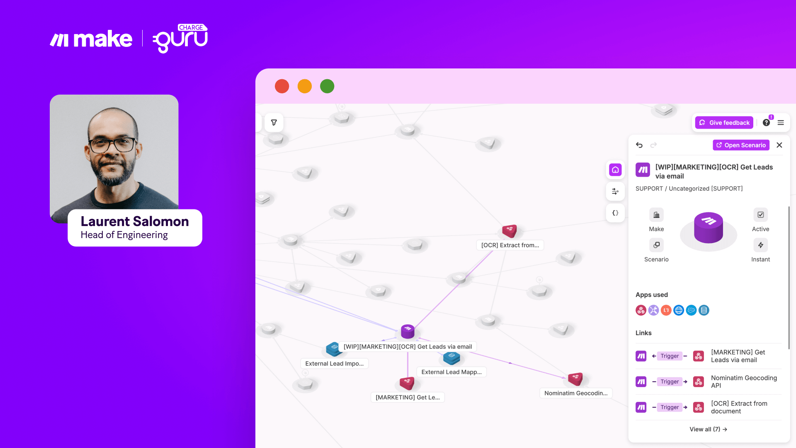
Task: Click the Open Scenario button
Action: click(x=741, y=145)
